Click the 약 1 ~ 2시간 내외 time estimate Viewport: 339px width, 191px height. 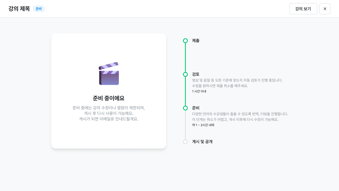(203, 125)
